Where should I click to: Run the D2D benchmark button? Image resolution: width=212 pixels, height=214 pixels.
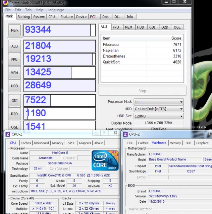coord(15,114)
